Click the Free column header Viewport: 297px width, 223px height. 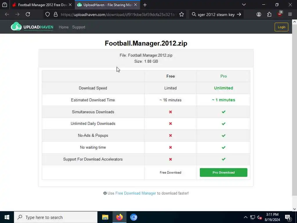(171, 76)
